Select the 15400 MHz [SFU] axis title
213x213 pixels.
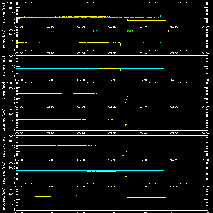4,199
